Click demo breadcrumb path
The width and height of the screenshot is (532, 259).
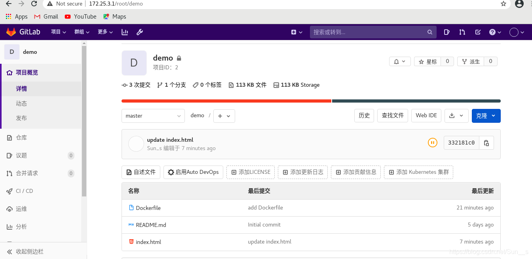pyautogui.click(x=197, y=116)
